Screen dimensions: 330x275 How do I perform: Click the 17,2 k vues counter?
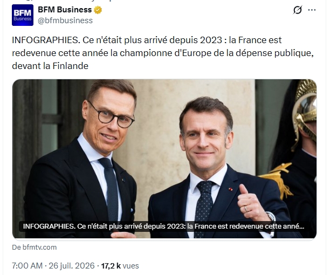click(x=120, y=266)
